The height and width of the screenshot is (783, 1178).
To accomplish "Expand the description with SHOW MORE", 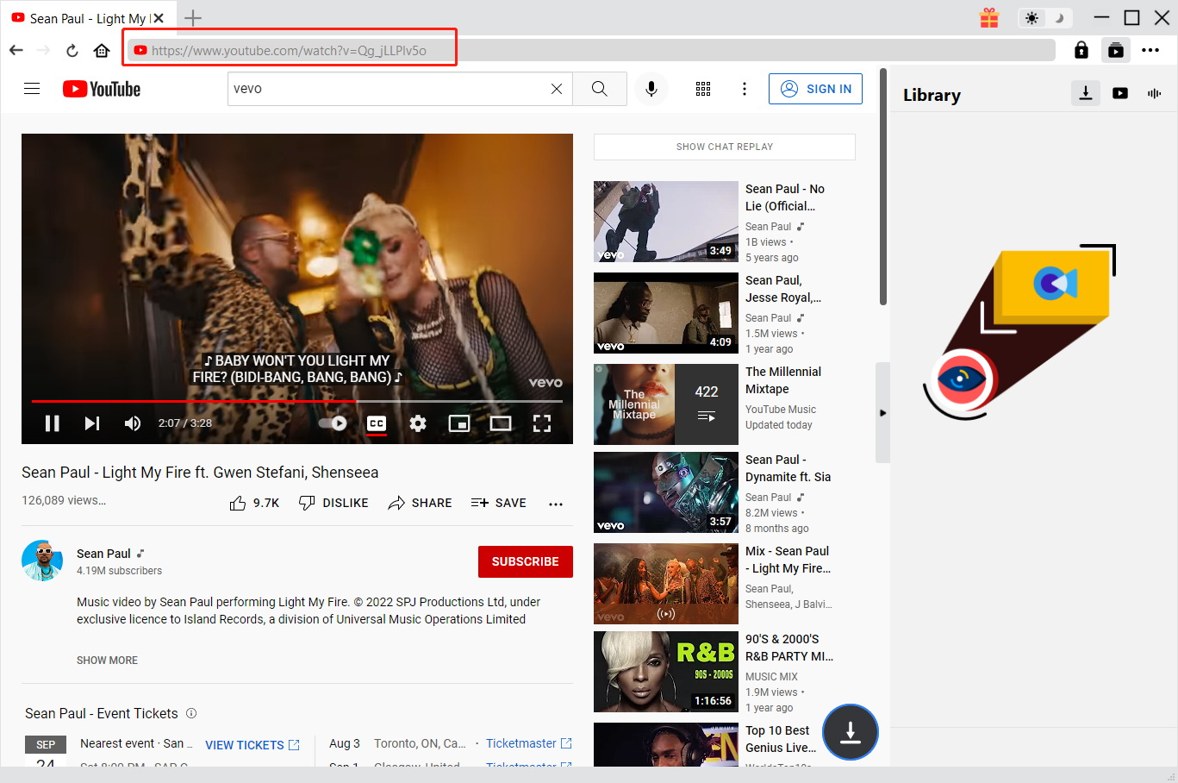I will coord(107,660).
